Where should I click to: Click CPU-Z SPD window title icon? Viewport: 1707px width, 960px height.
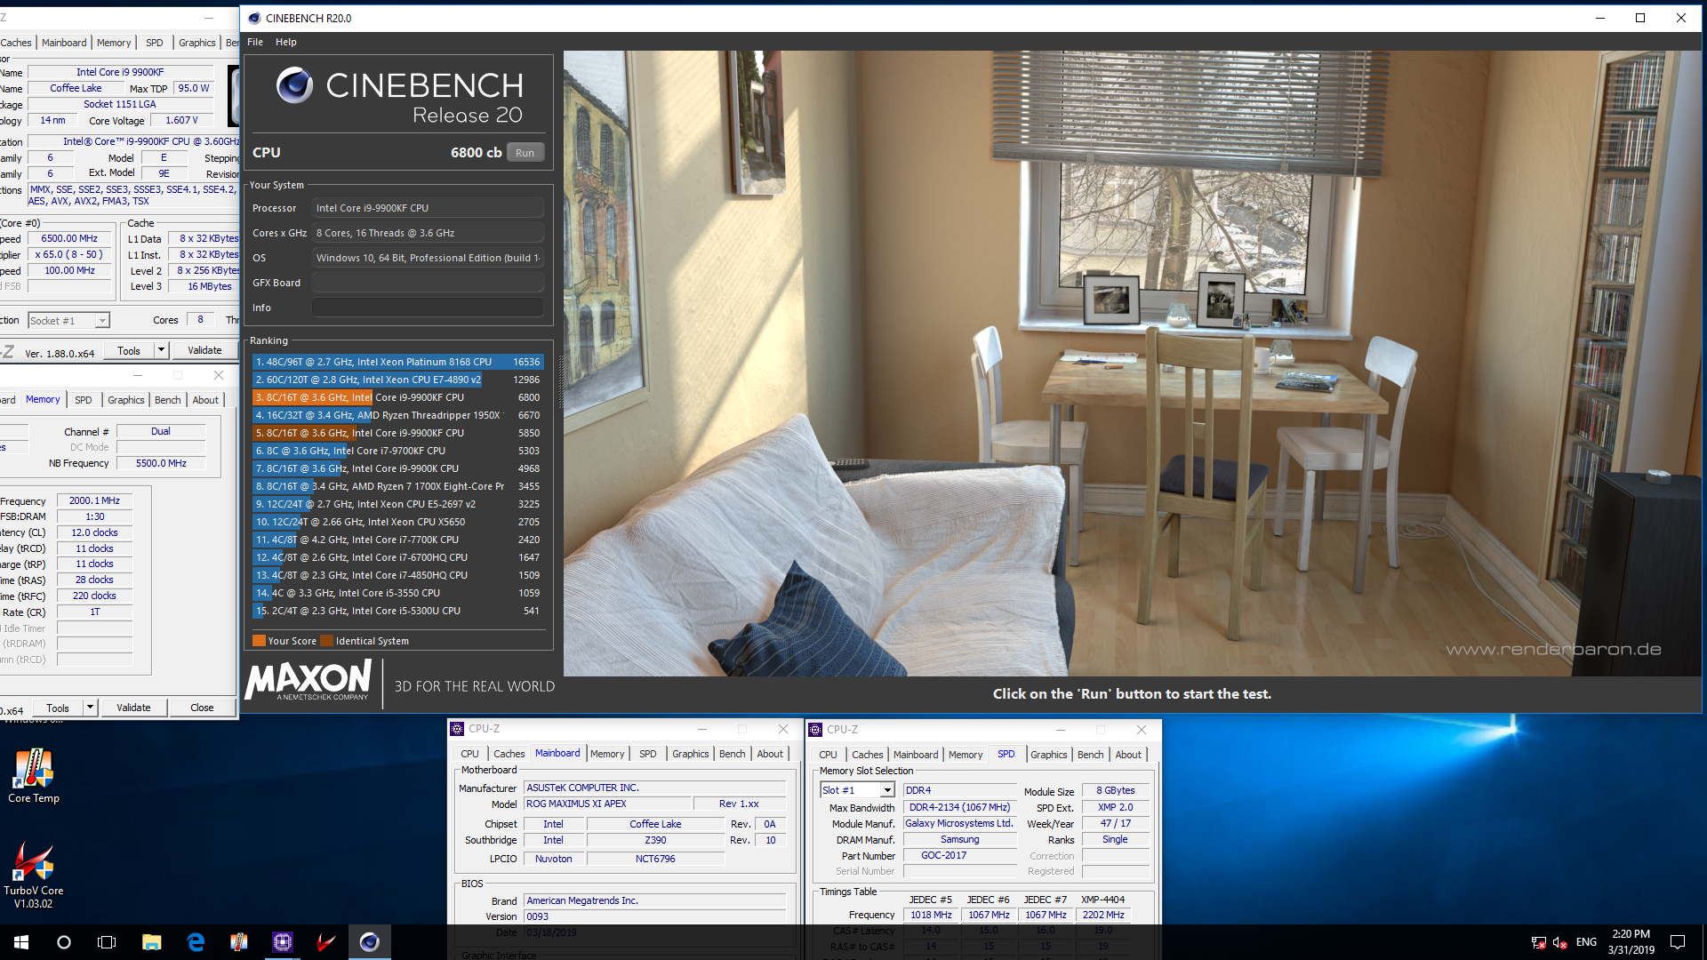pyautogui.click(x=815, y=730)
